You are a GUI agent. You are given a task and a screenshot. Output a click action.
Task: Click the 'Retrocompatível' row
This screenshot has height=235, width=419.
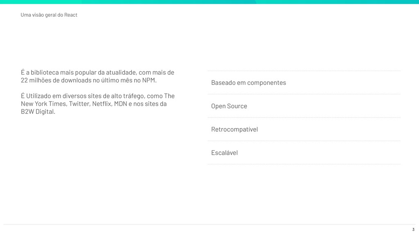pyautogui.click(x=304, y=129)
